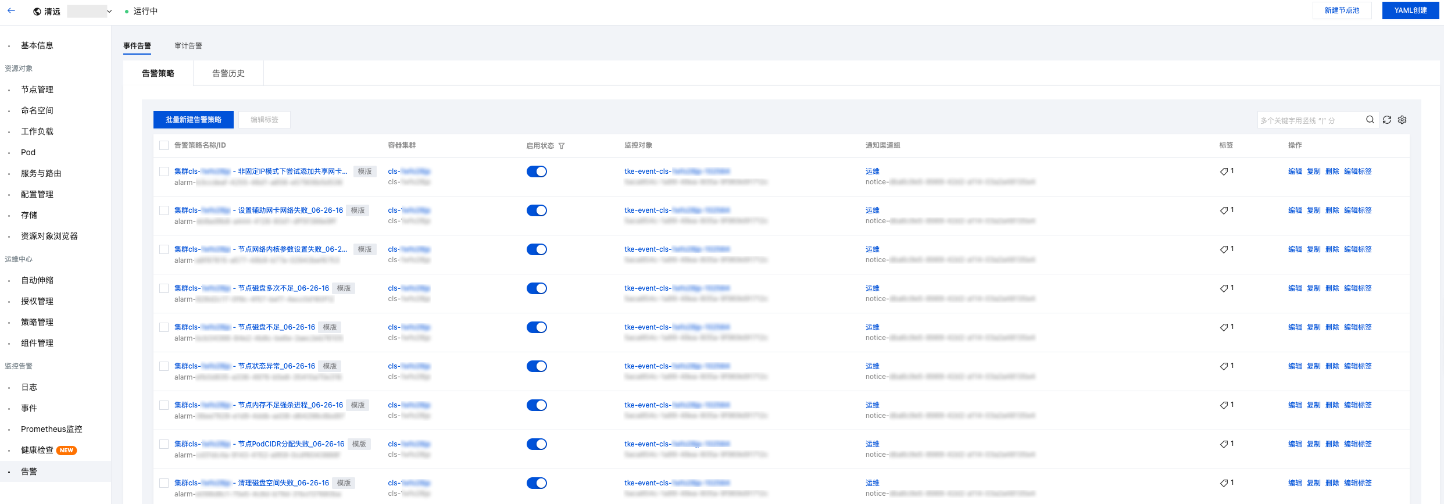Viewport: 1444px width, 504px height.
Task: Click tag icon in 节点状态异常 row
Action: pyautogui.click(x=1224, y=366)
